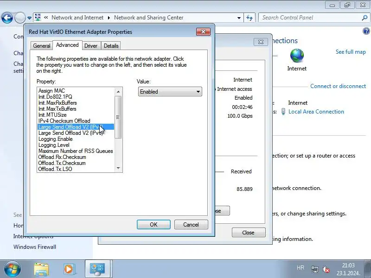Viewport: 371px width, 278px height.
Task: Click the Control Panel taskbar button
Action: click(x=97, y=269)
